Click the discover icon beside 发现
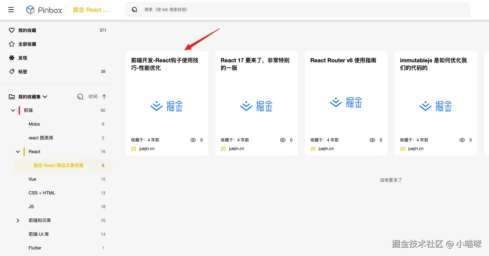489x256 pixels. click(12, 58)
